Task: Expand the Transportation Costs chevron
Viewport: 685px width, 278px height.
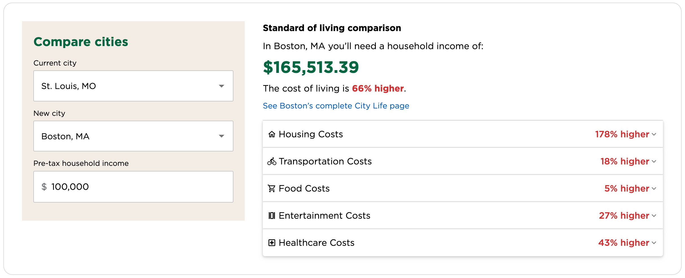Action: 654,162
